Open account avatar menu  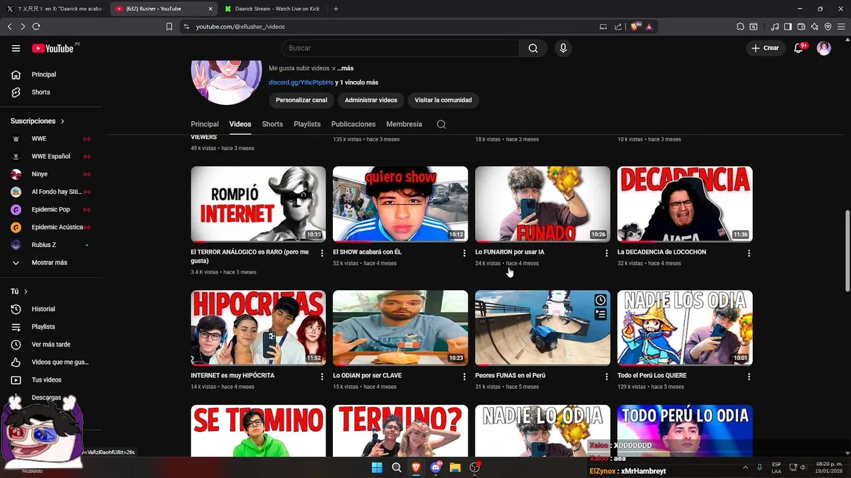tap(824, 48)
